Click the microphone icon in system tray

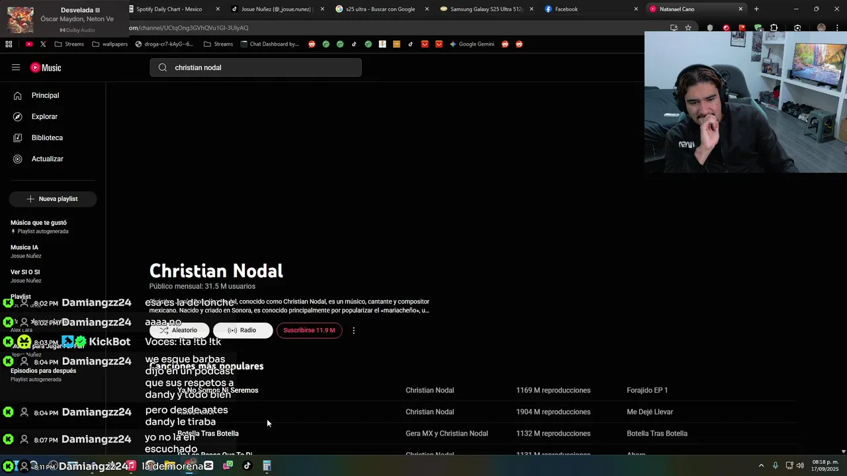pos(775,465)
